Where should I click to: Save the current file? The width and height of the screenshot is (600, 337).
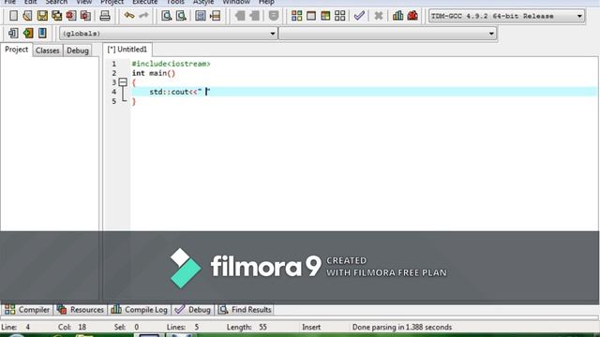tap(42, 16)
